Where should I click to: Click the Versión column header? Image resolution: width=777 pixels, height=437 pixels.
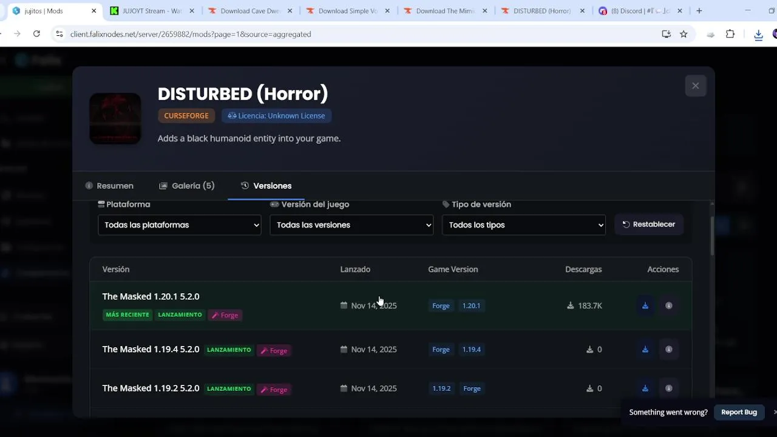116,269
